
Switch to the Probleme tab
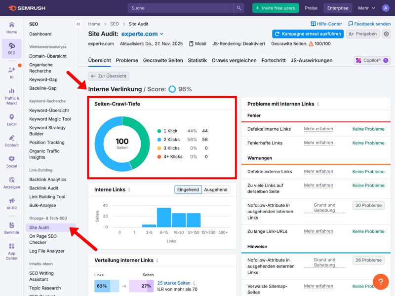[127, 60]
